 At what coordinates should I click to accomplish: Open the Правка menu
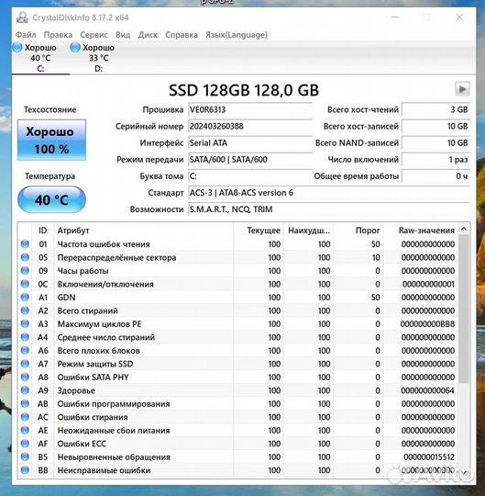coord(58,35)
